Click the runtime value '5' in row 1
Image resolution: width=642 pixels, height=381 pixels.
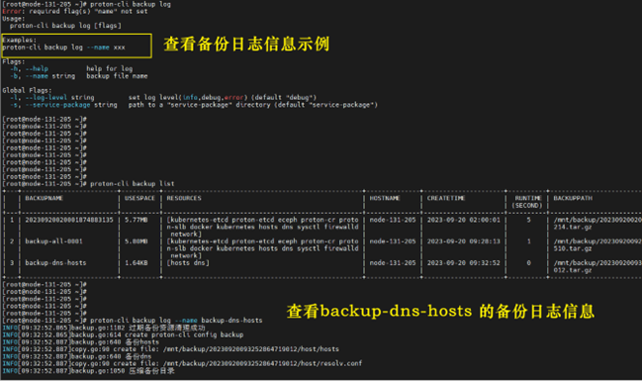528,220
